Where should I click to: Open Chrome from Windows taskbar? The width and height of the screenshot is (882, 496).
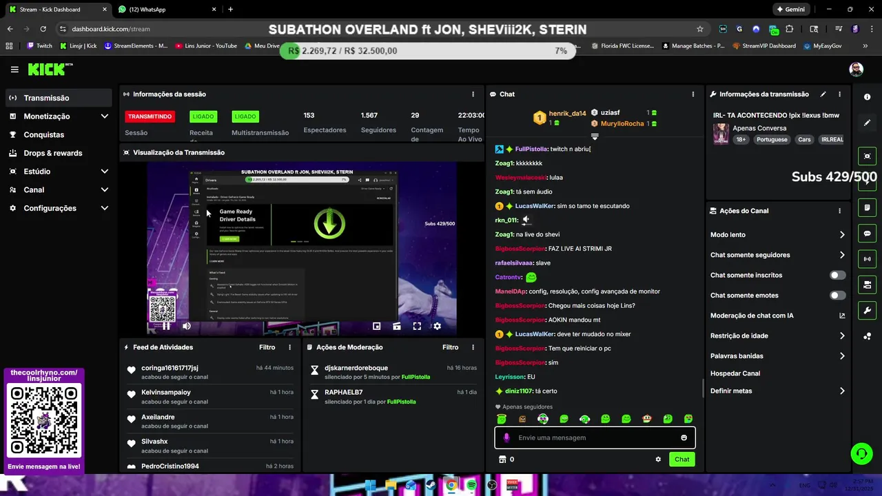(451, 486)
